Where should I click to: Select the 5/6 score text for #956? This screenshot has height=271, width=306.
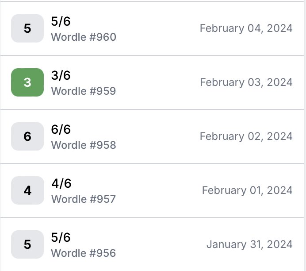click(61, 237)
